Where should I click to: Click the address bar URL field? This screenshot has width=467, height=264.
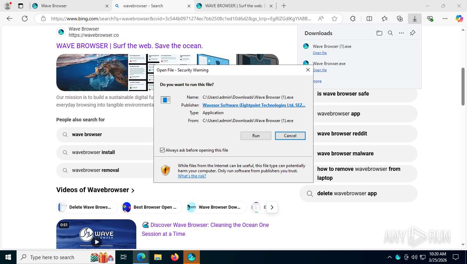click(181, 19)
